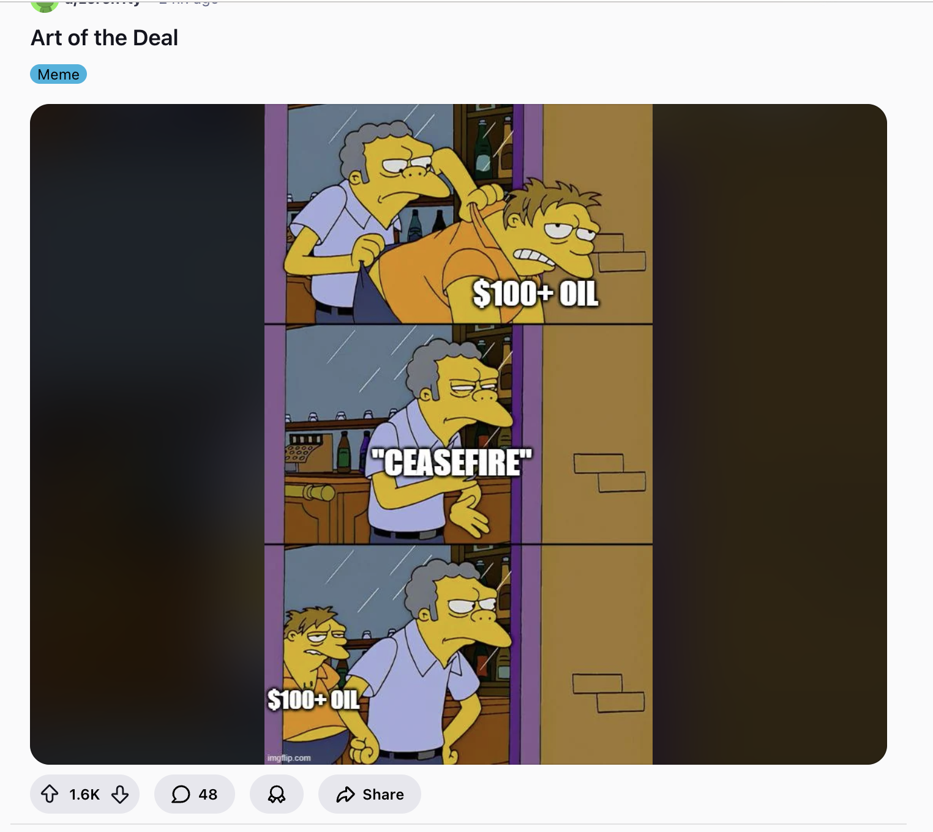Click the share arrow icon

coord(346,794)
